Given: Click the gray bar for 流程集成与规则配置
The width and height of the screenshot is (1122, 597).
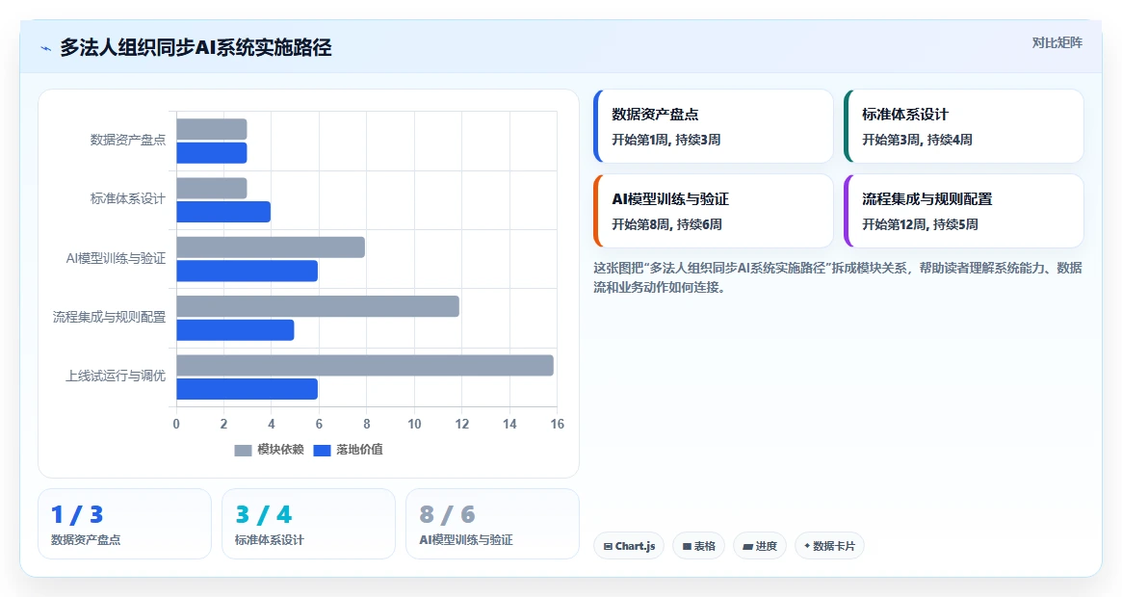Looking at the screenshot, I should click(318, 306).
